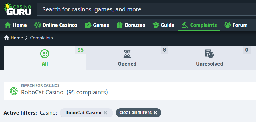256x122 pixels.
Task: Focus the top search bar field
Action: (x=143, y=9)
